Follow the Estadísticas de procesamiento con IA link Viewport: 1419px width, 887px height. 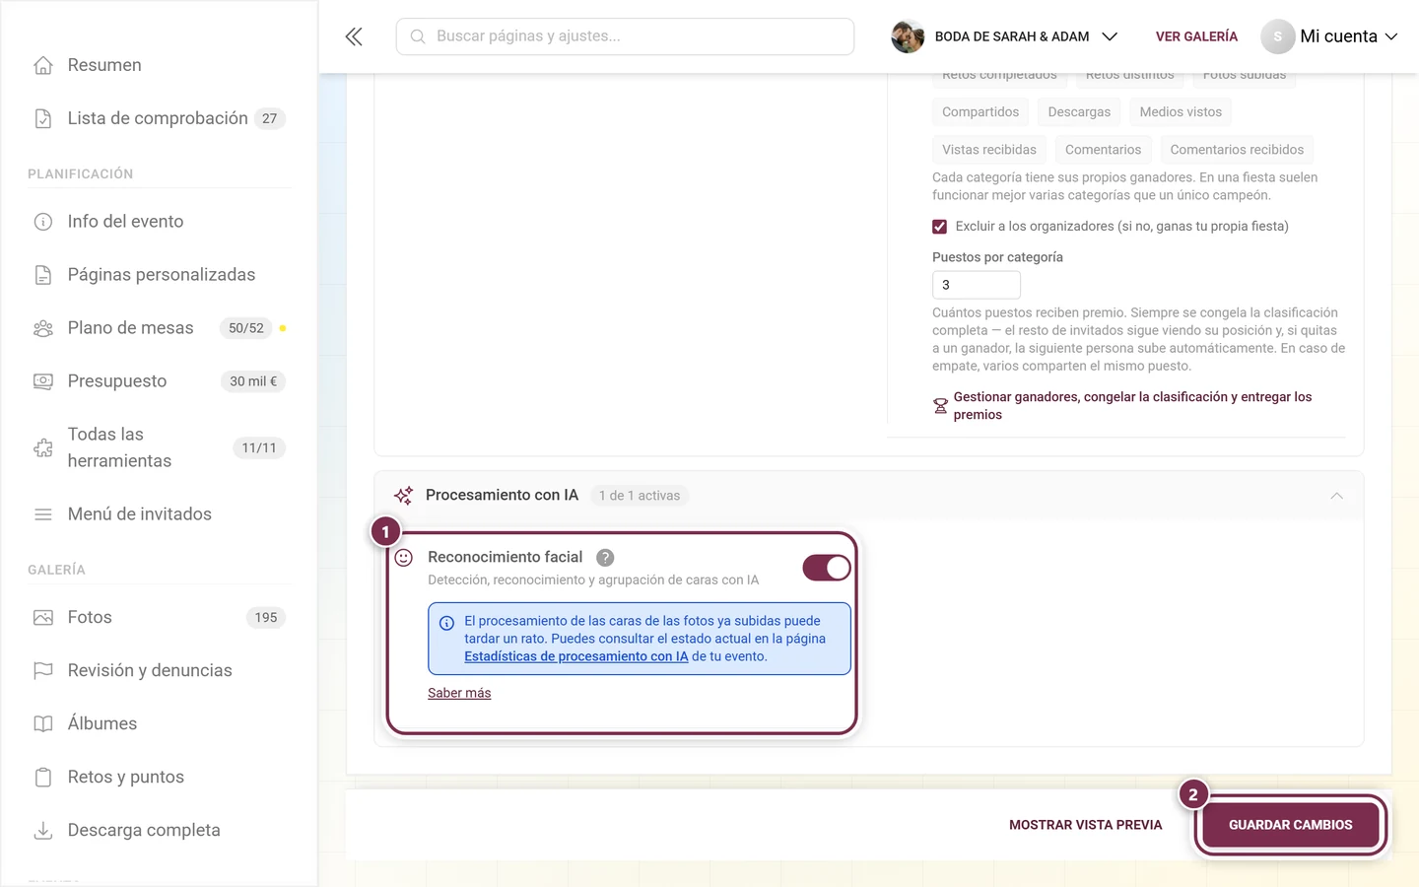tap(576, 656)
